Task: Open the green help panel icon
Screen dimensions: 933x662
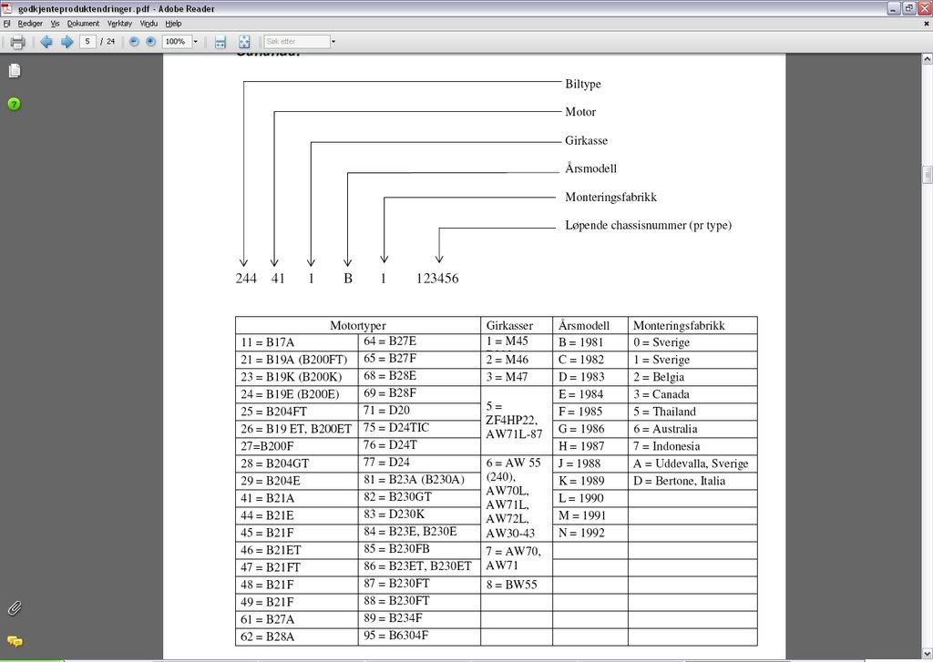Action: [14, 104]
